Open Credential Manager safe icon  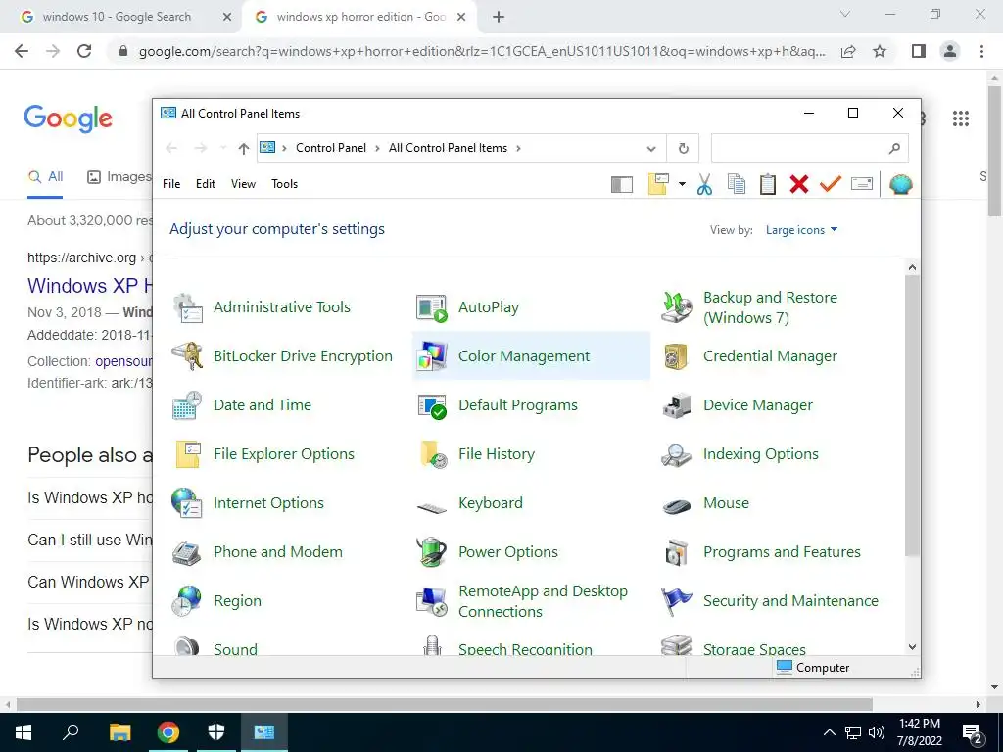[x=677, y=356]
